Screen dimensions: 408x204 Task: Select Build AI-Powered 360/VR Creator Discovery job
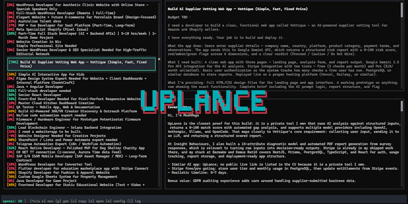coord(72,111)
